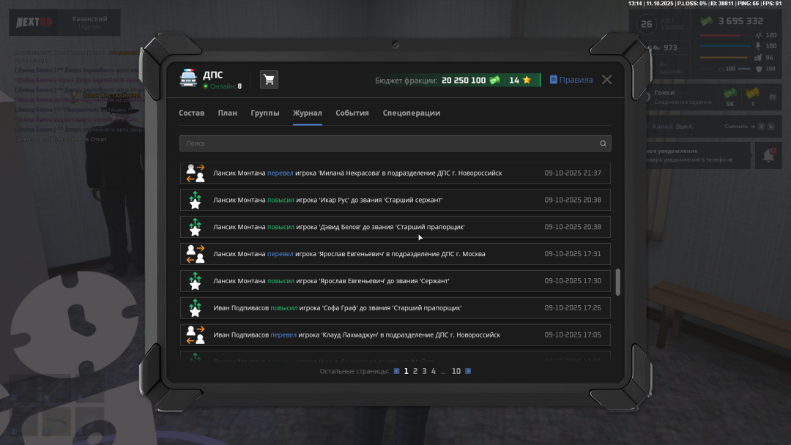Open the Спецоперации tab
Viewport: 791px width, 445px height.
411,113
